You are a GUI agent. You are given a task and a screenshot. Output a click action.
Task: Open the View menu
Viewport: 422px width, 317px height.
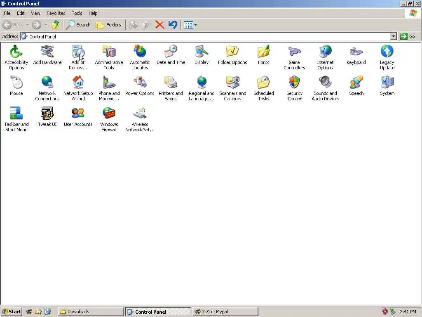35,13
